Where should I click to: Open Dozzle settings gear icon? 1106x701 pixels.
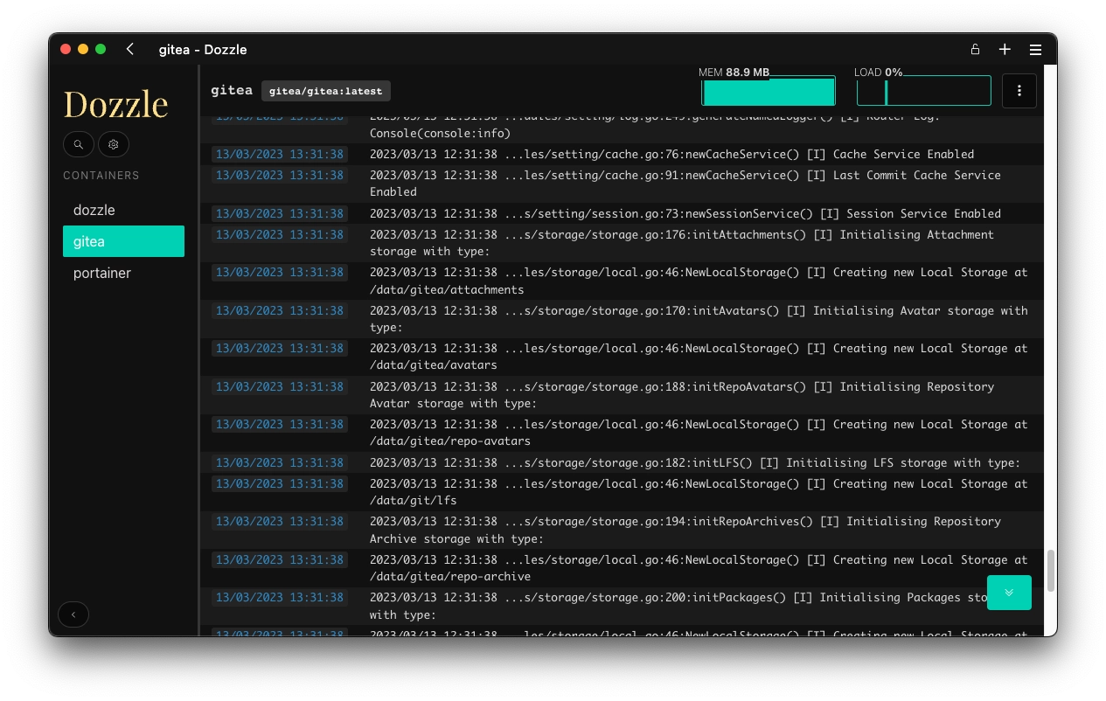[x=114, y=144]
